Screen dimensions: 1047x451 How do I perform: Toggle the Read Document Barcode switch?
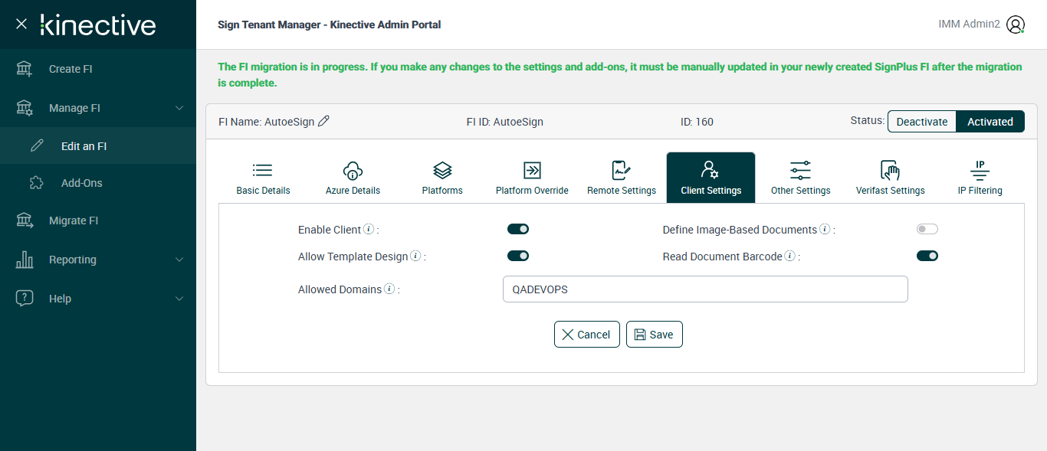tap(927, 256)
